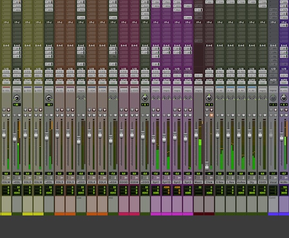Viewport: 289px width, 238px height.
Task: Solo the Syn1 track
Action: 154,115
